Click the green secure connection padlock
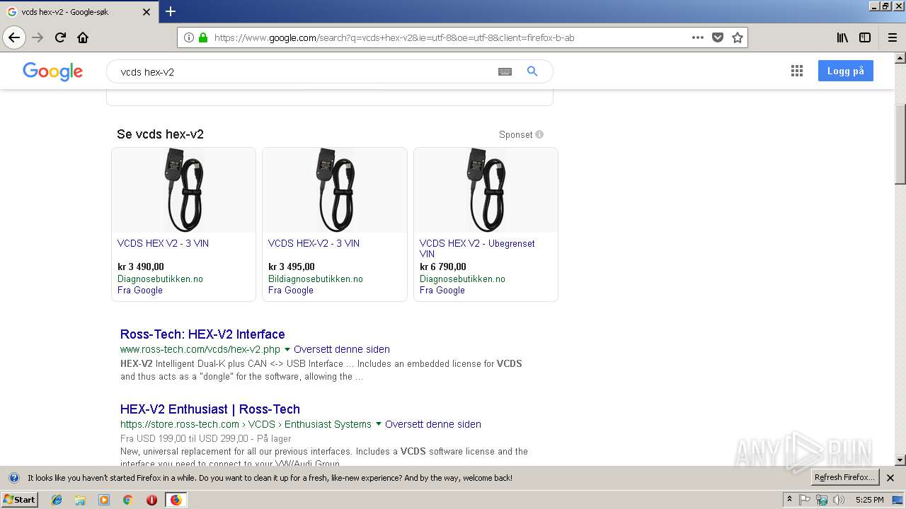 click(x=203, y=37)
